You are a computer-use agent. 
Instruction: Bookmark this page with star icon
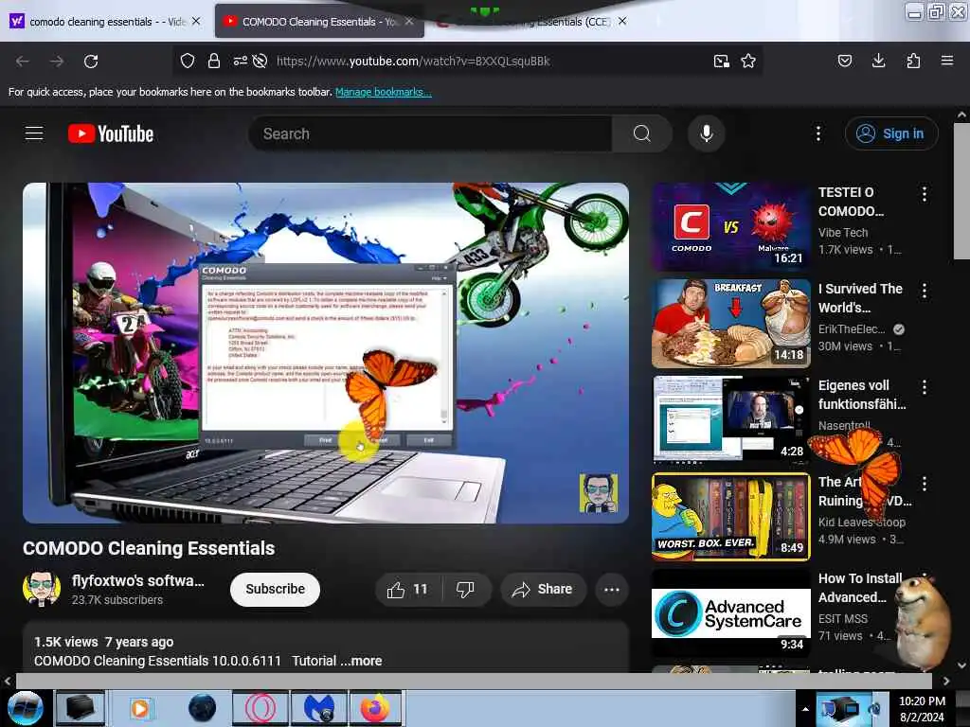point(748,61)
